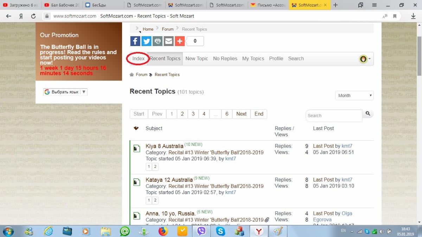
Task: Reload the page with refresh icon
Action: click(33, 16)
